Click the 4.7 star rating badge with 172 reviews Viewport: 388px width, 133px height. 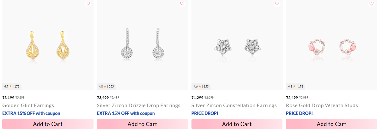[x=12, y=86]
